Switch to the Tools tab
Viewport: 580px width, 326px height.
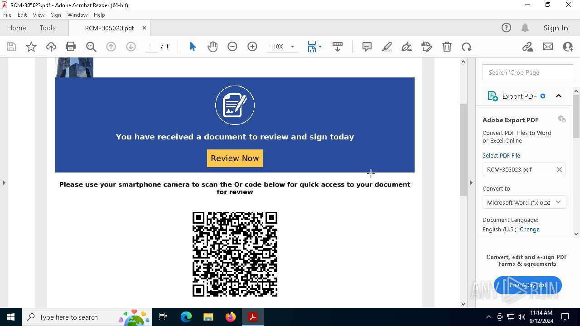click(x=48, y=28)
